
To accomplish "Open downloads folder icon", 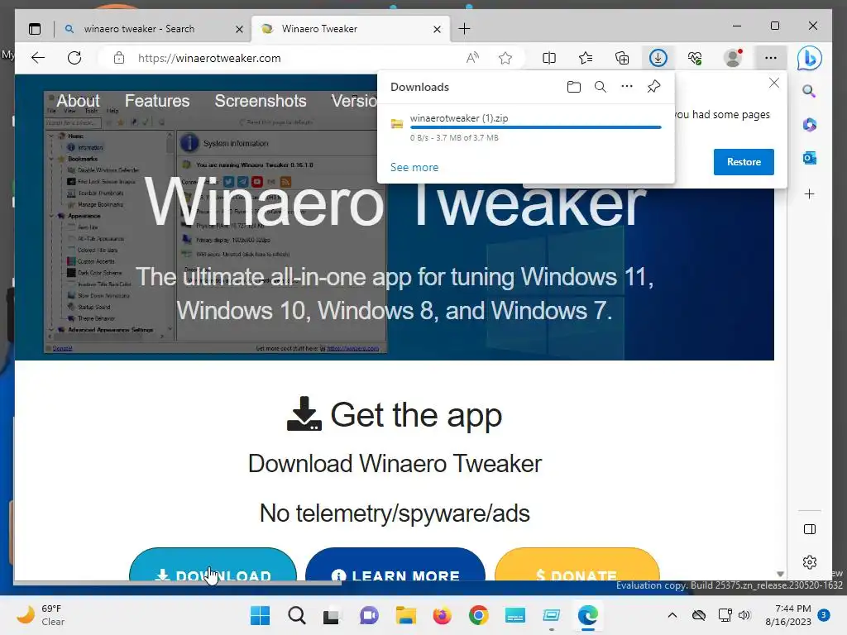I will [x=574, y=86].
